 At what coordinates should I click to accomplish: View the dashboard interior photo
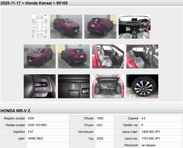[x=134, y=27]
